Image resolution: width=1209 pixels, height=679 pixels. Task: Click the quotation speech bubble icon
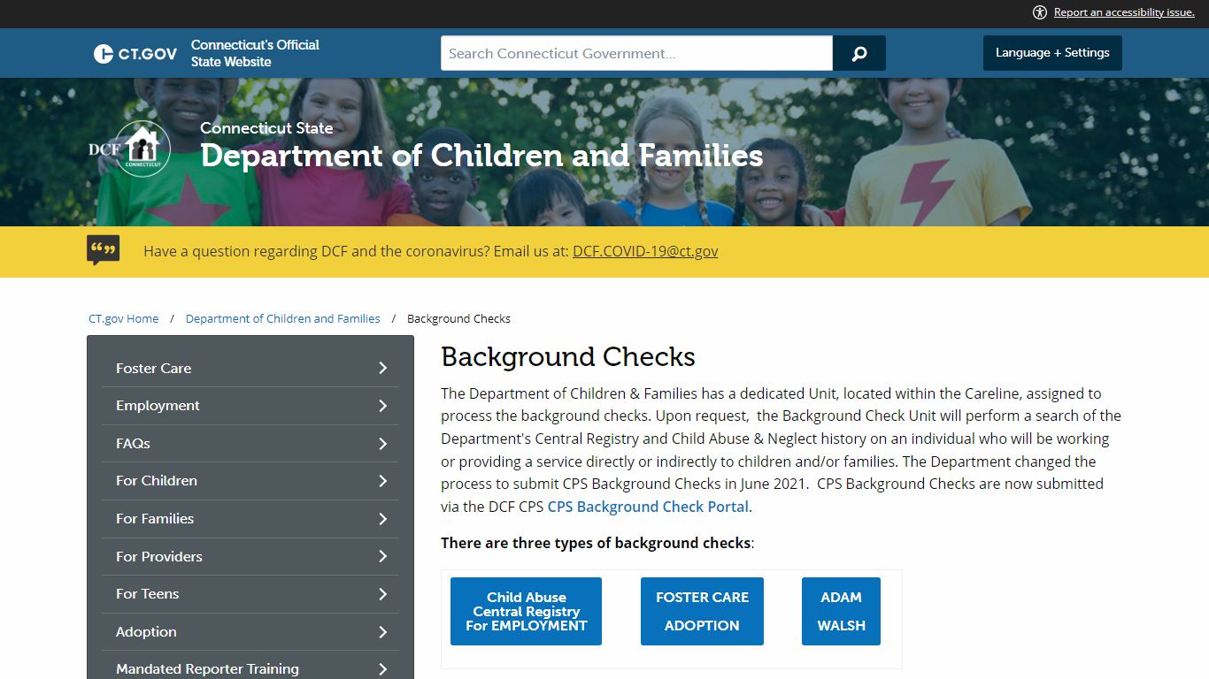(x=104, y=250)
